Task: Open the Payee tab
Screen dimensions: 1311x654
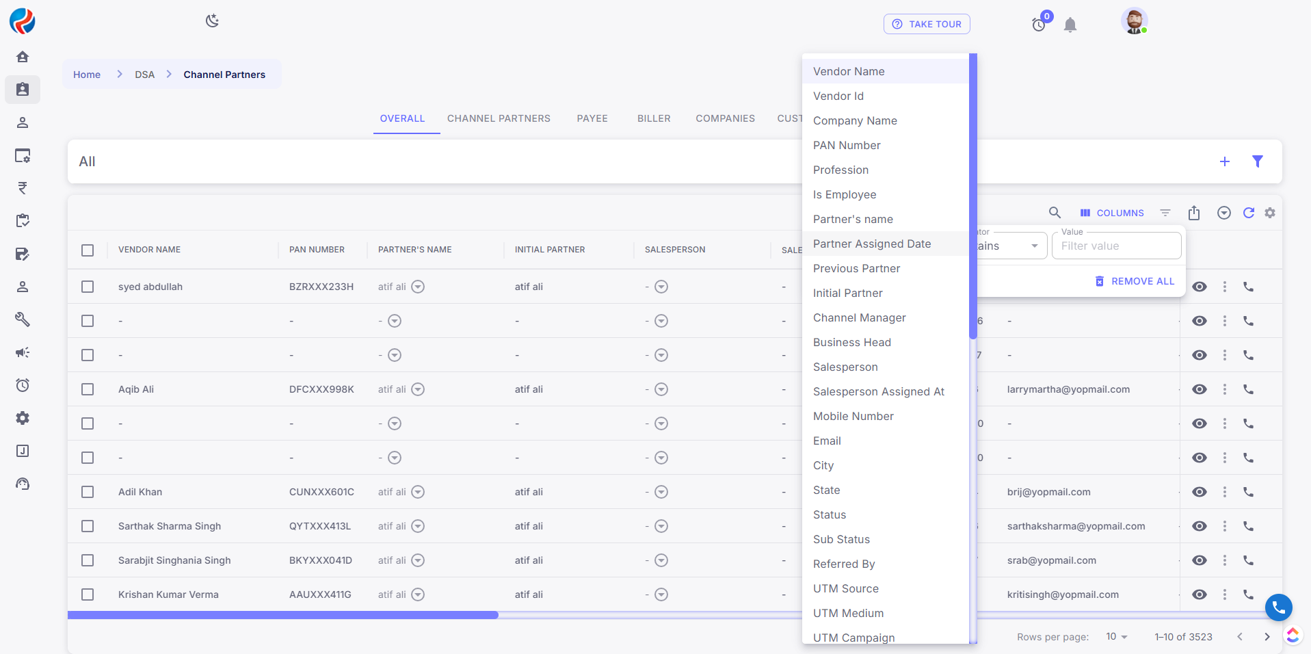Action: click(x=592, y=118)
